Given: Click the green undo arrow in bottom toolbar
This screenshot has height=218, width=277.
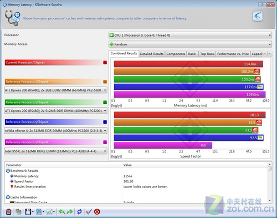Looking at the screenshot, I should tap(61, 212).
